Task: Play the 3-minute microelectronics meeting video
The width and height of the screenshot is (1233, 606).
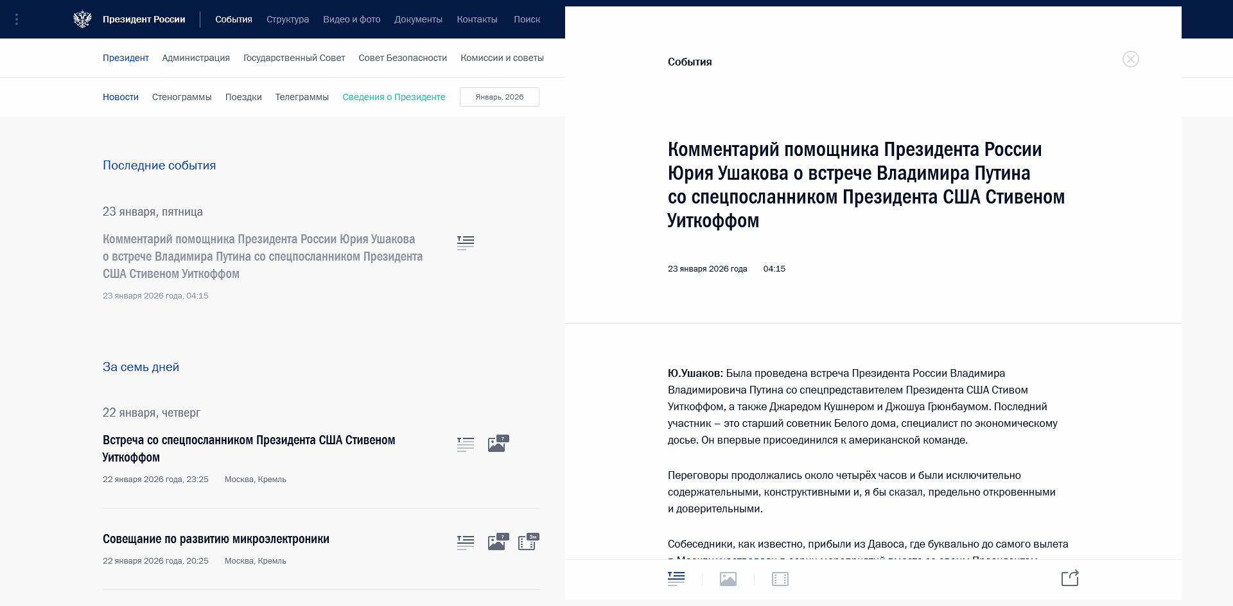Action: [x=528, y=542]
